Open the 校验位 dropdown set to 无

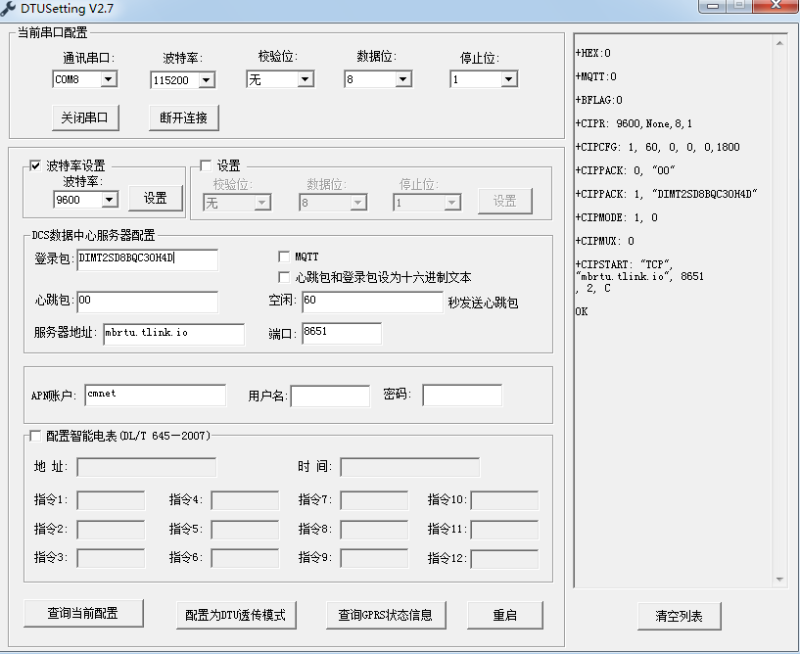point(305,79)
